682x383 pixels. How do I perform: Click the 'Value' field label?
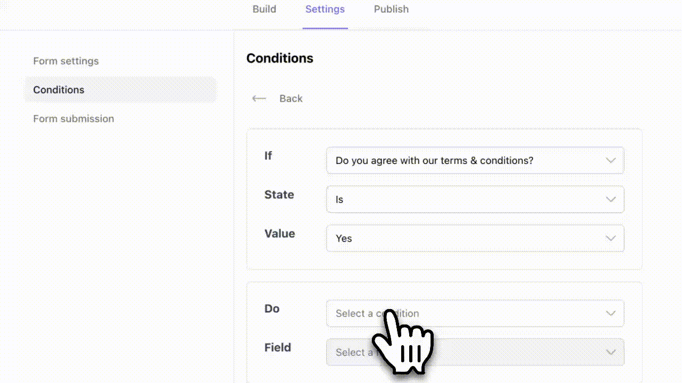(280, 234)
